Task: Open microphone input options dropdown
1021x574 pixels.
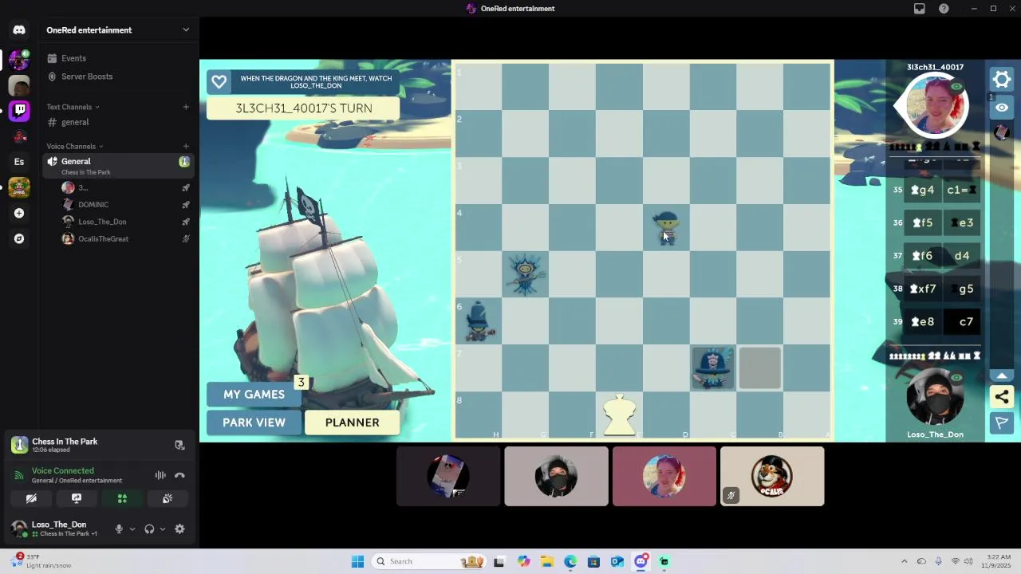Action: (132, 529)
